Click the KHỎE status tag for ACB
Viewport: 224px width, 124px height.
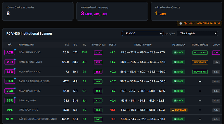(179, 52)
